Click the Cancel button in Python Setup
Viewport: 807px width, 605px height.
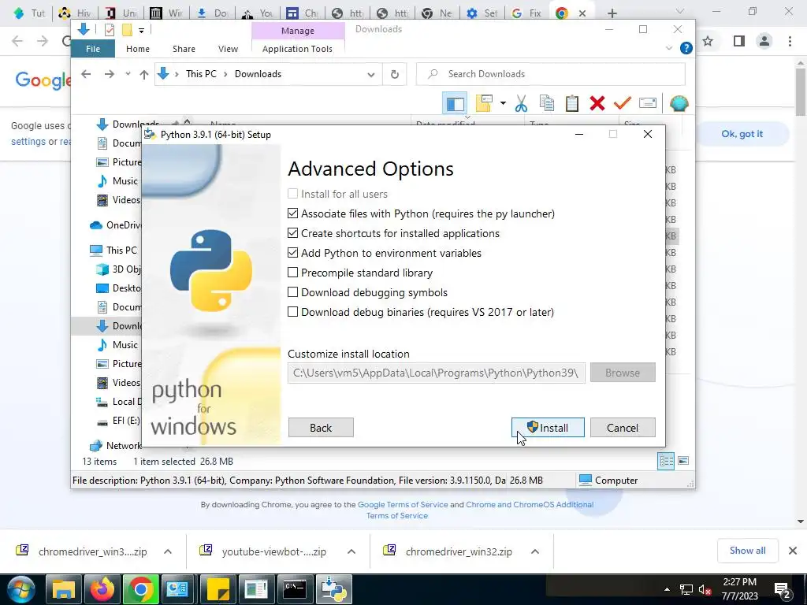tap(623, 428)
